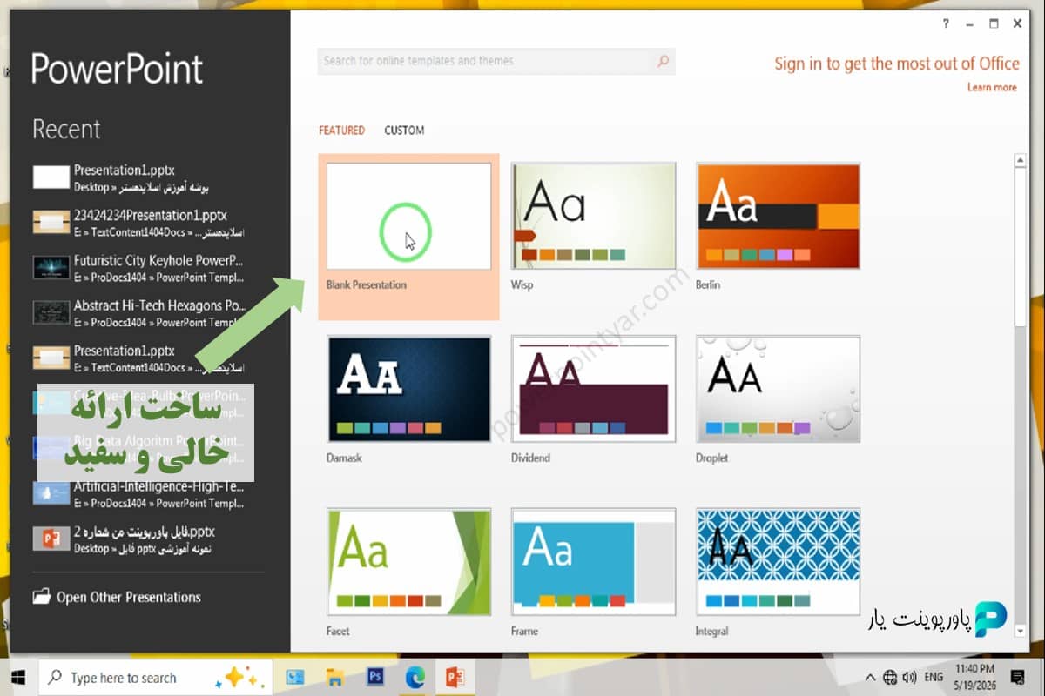Select the Blank Presentation template
This screenshot has height=696, width=1045.
pos(408,237)
